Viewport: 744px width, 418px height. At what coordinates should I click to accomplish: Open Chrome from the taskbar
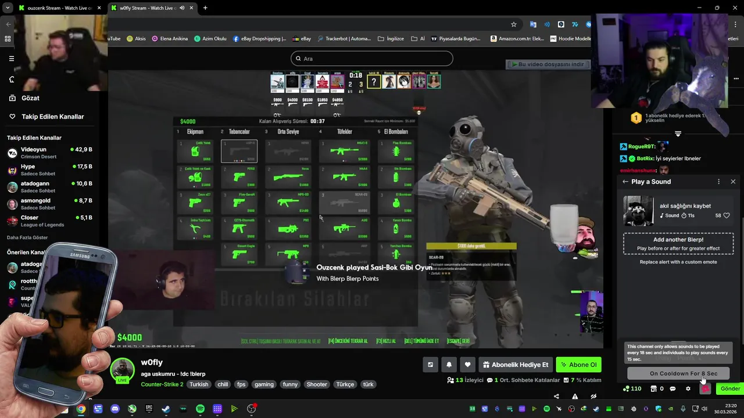pos(81,409)
